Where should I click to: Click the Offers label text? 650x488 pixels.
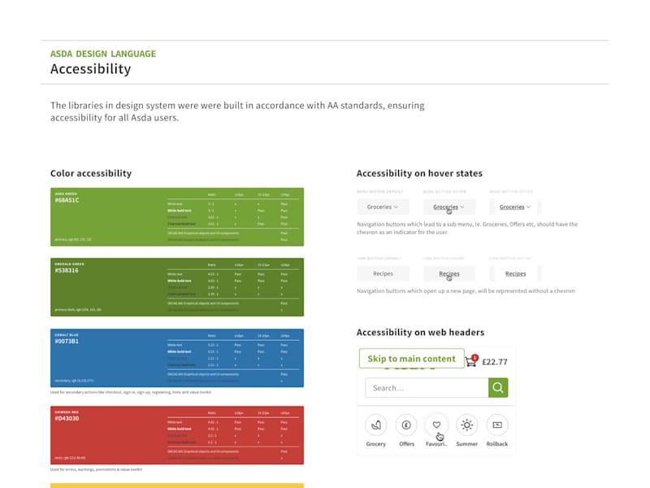click(x=407, y=444)
